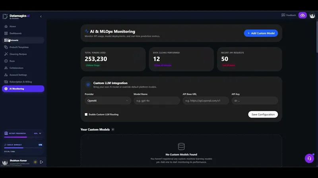This screenshot has width=318, height=178.
Task: Click the Dashboards grid icon
Action: pyautogui.click(x=6, y=33)
